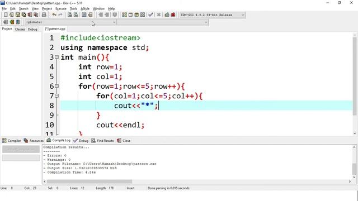
Task: Click the Stop Execution X icon
Action: point(159,15)
